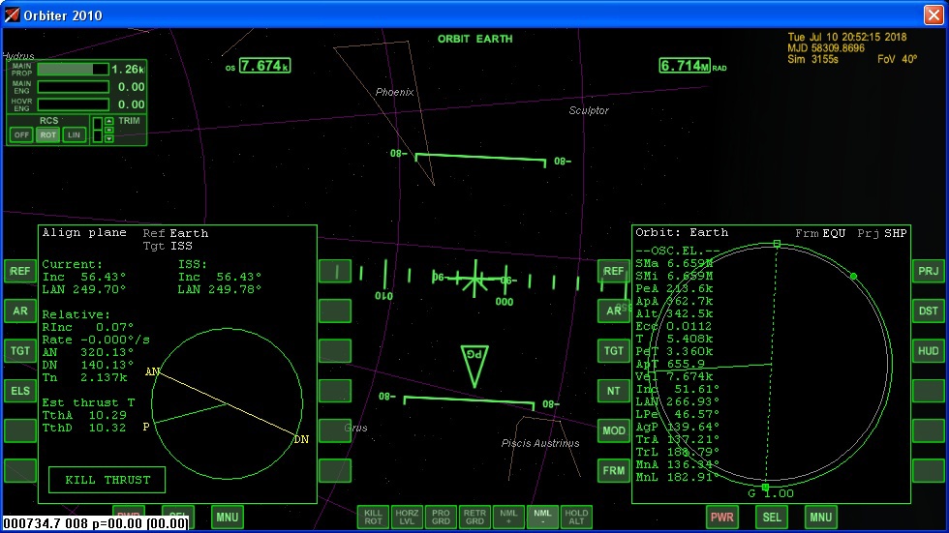
Task: Click the MAIN ENG thrust bar
Action: (x=74, y=86)
